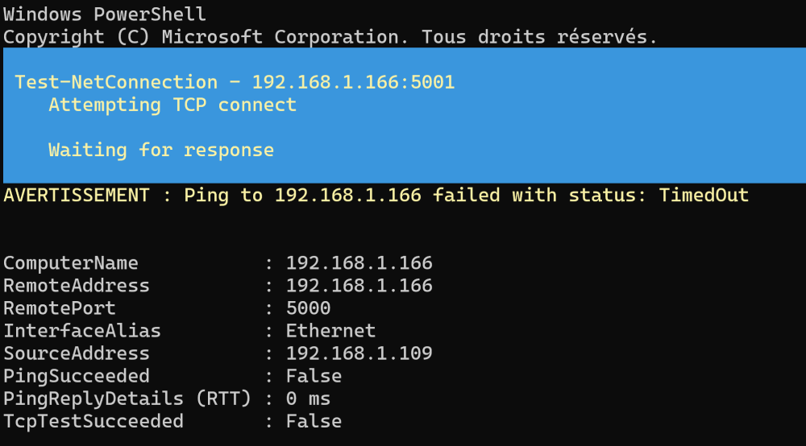Click the Waiting for response text
The image size is (806, 446).
[x=161, y=150]
